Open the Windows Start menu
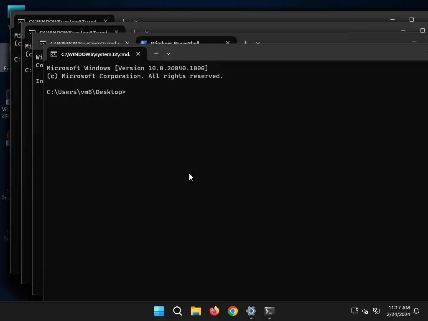428x321 pixels. (x=159, y=311)
